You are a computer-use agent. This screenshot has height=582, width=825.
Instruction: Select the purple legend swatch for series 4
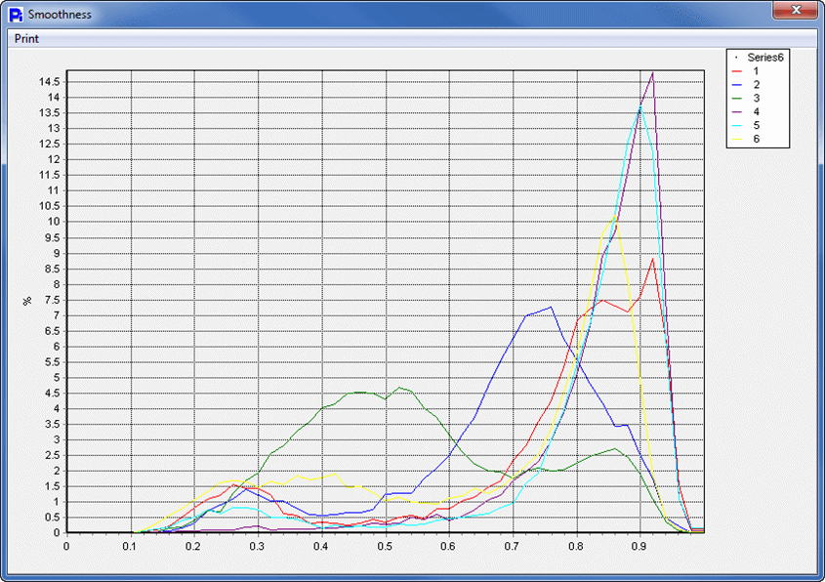point(738,112)
